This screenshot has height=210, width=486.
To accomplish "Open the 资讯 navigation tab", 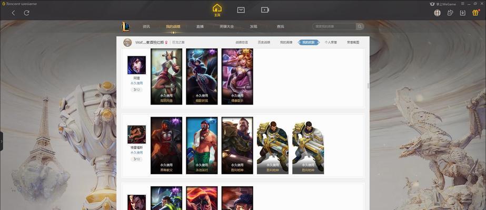I will point(146,27).
